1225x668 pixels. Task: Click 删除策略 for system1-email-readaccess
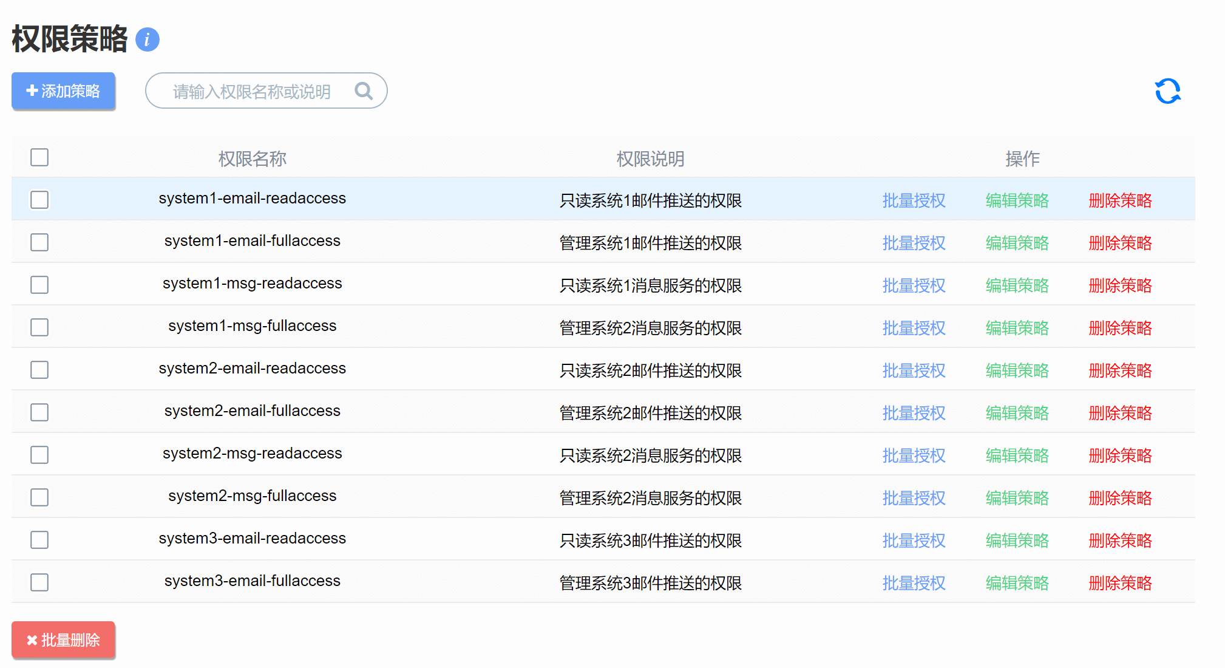[x=1120, y=200]
